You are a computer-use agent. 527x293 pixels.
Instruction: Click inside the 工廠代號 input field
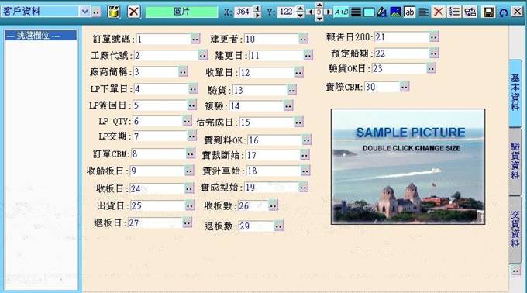[166, 56]
